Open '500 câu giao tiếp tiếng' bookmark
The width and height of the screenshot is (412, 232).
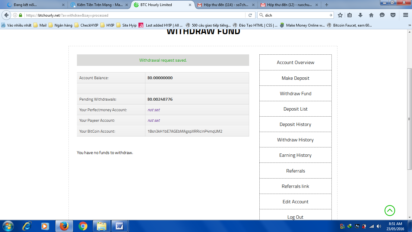coord(208,25)
